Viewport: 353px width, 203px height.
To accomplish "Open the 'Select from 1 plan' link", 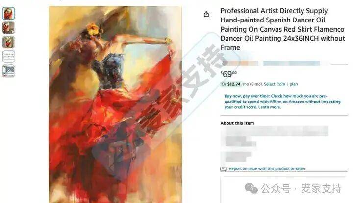I will pyautogui.click(x=281, y=84).
